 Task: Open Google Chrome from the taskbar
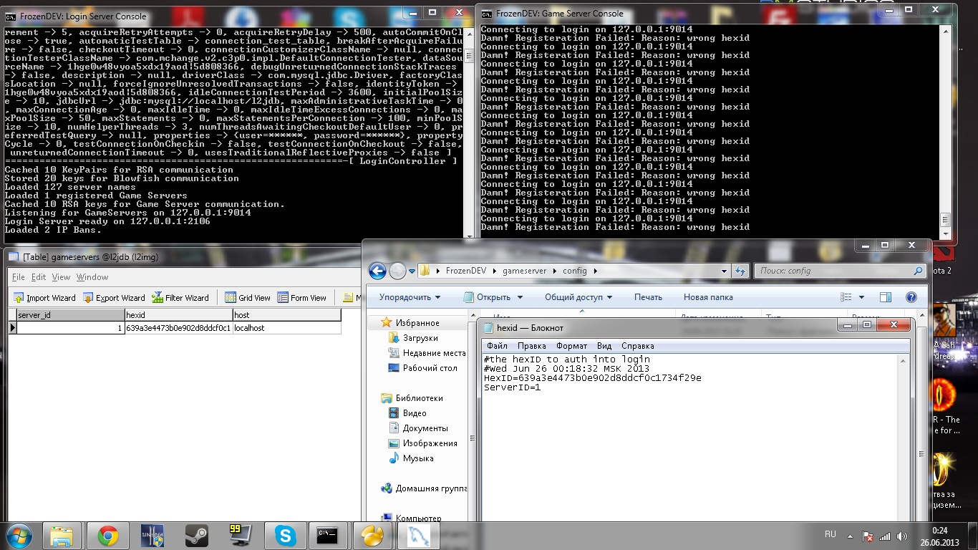108,536
